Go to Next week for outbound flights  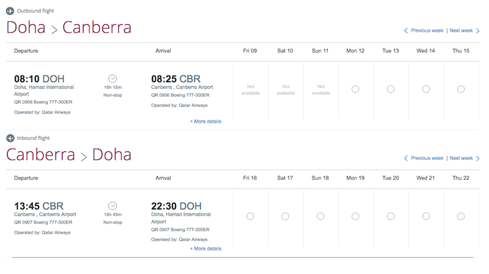click(x=461, y=31)
